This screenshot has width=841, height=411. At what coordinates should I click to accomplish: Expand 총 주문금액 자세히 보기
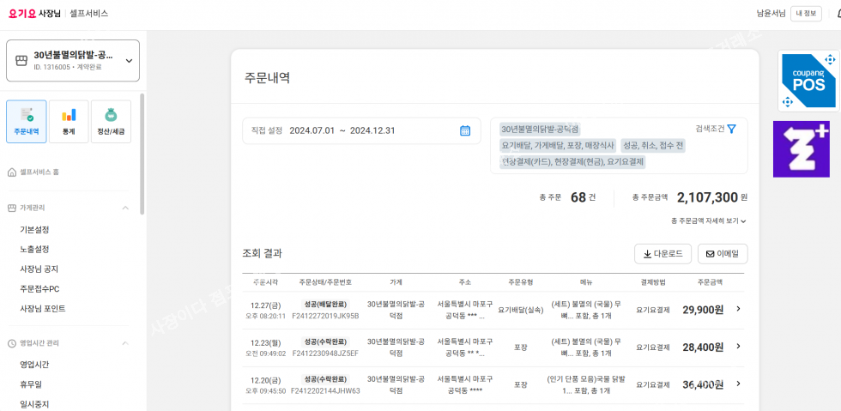pos(708,221)
